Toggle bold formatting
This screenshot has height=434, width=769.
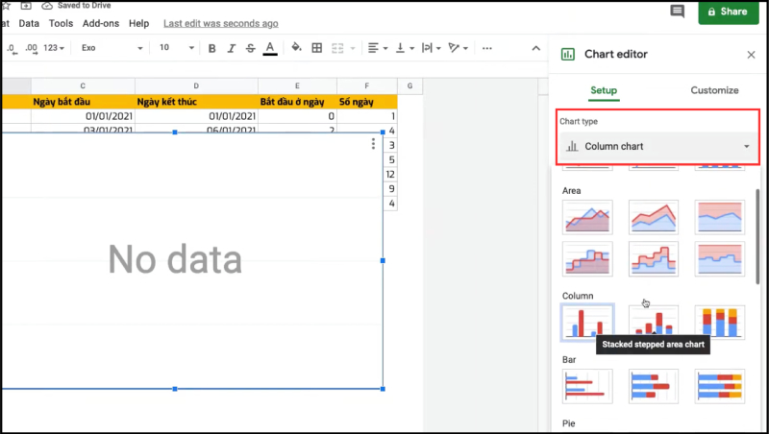(x=211, y=48)
